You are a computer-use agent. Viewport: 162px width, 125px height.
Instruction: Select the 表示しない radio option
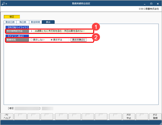click(x=37, y=40)
